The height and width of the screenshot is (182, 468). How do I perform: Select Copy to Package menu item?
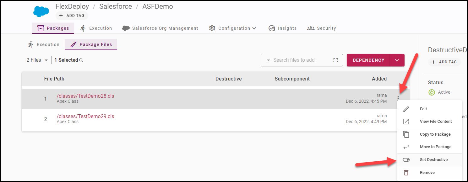430,134
